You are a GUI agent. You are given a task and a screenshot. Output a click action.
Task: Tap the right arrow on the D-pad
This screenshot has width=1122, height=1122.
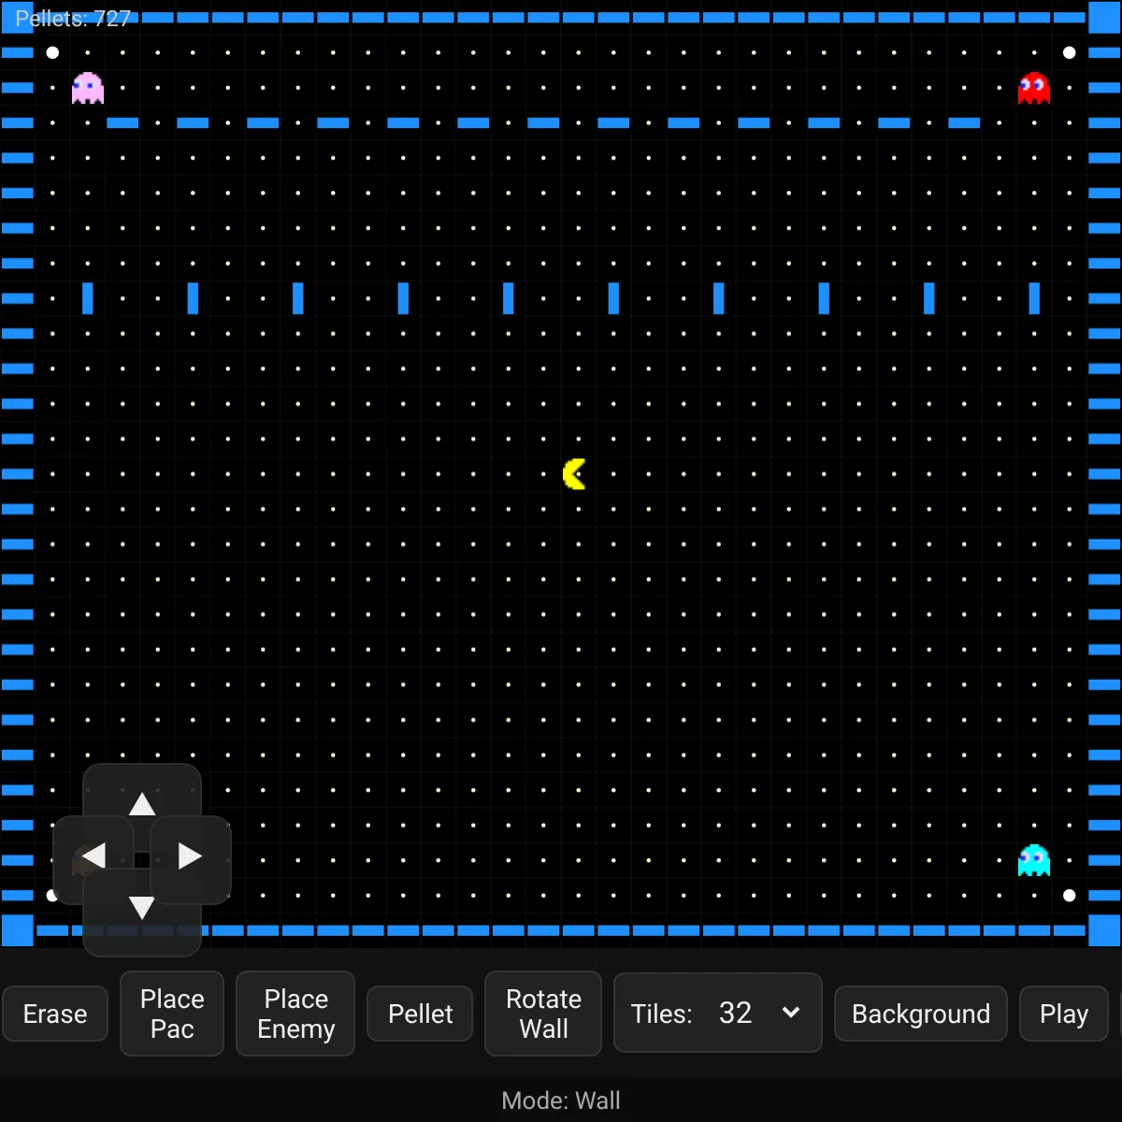click(190, 856)
